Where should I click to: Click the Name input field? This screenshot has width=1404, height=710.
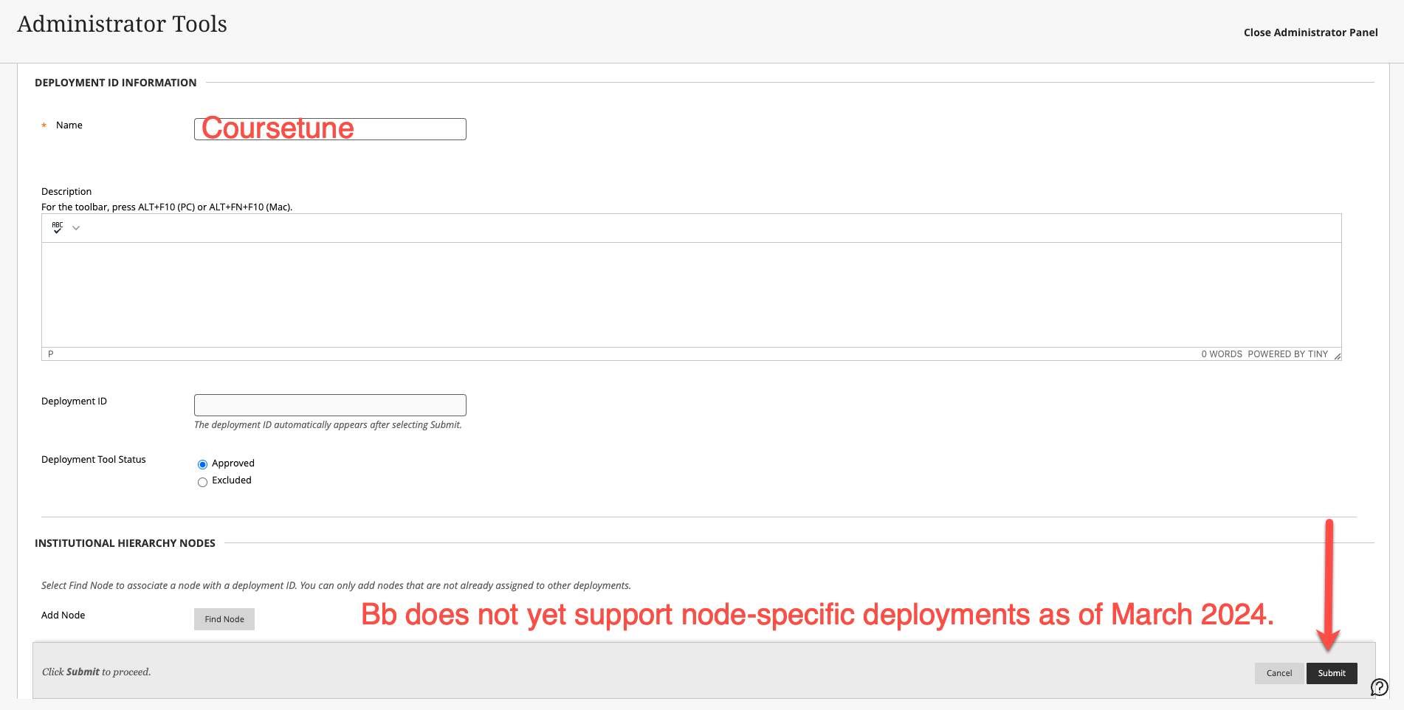330,129
